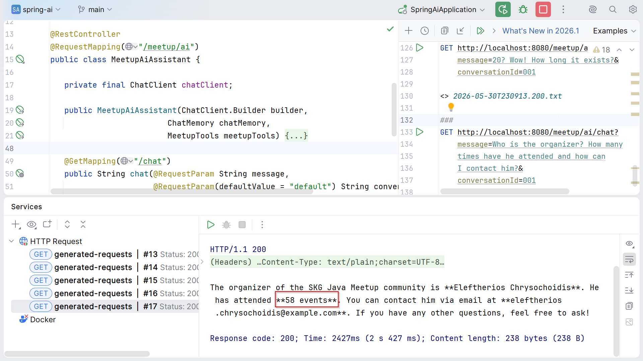The image size is (643, 361).
Task: Toggle the Services view options eye icon
Action: tap(31, 225)
